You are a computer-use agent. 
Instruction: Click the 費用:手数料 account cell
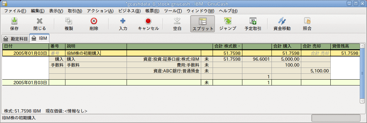tap(164, 65)
